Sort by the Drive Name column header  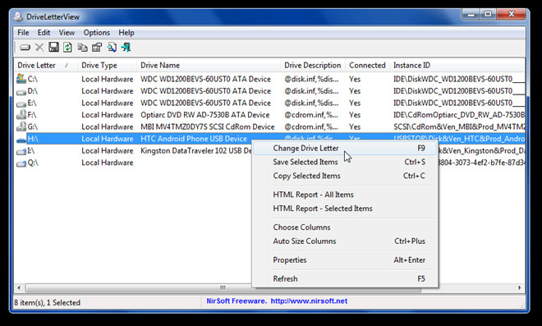click(209, 66)
